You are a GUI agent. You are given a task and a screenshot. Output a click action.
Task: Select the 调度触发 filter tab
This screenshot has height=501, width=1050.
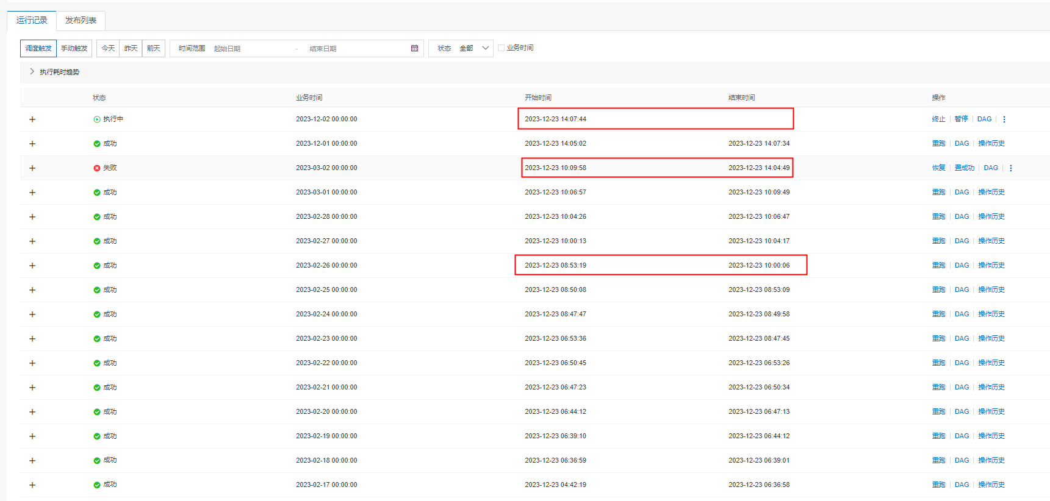38,48
